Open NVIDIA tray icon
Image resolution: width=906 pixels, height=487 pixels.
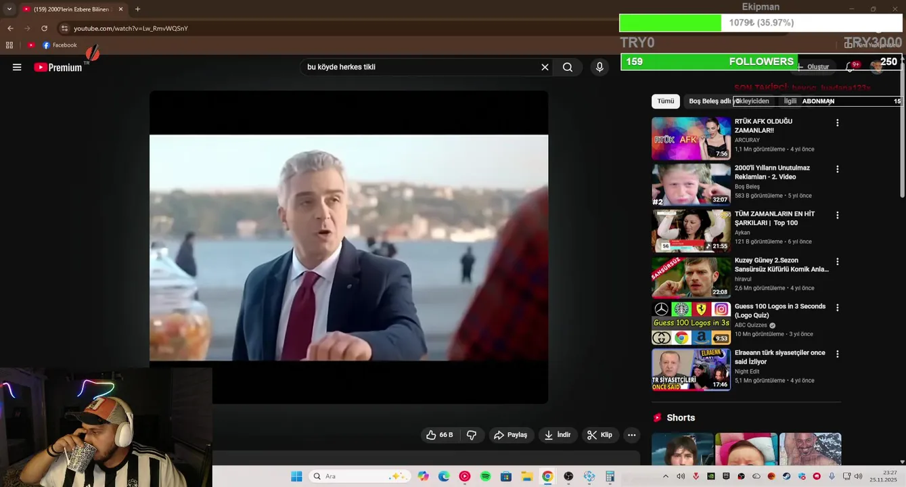tap(710, 476)
